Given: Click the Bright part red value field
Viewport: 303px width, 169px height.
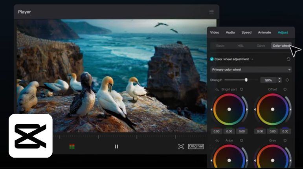Looking at the screenshot, I should tap(217, 131).
